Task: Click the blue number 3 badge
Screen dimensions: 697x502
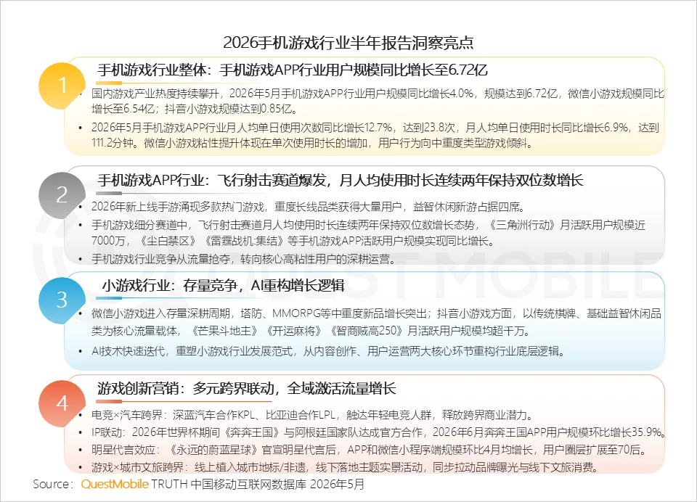Action: click(62, 300)
